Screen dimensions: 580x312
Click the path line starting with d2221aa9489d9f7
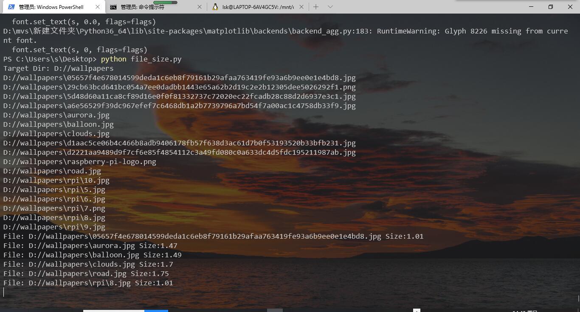click(180, 152)
